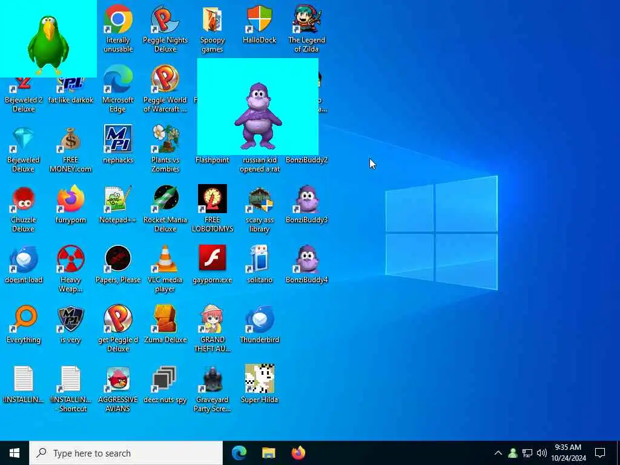620x465 pixels.
Task: Open the Flash 'gayporn.exe' icon
Action: 213,259
